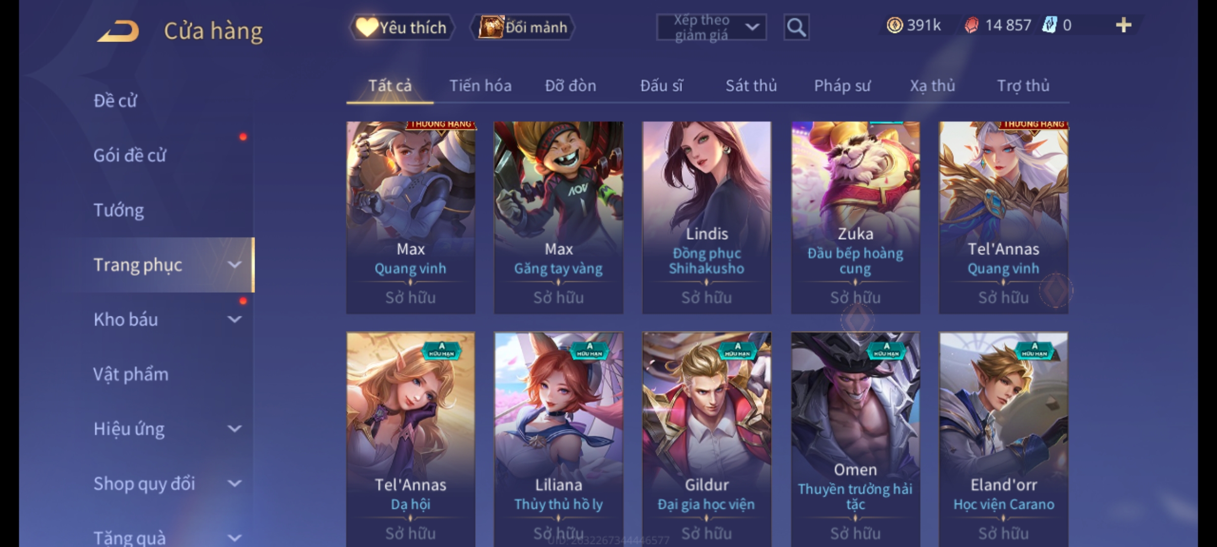The height and width of the screenshot is (547, 1217).
Task: Tap the plus icon to add currency
Action: [1123, 25]
